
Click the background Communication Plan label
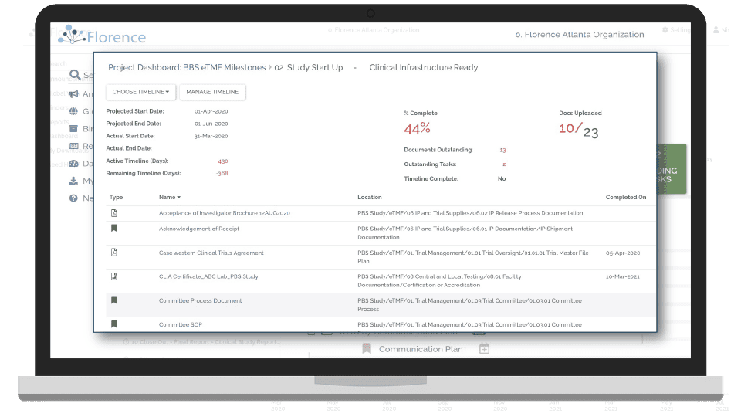(421, 349)
